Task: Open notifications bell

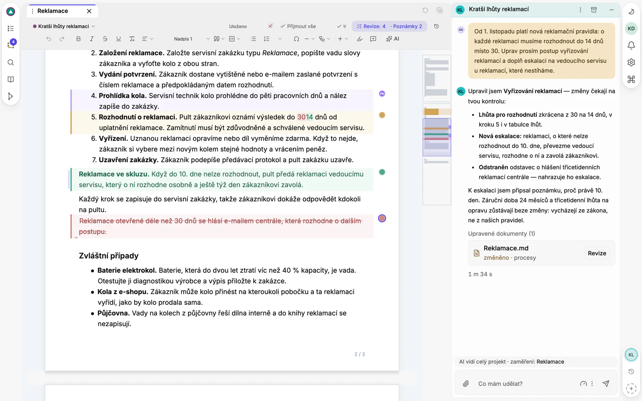Action: (x=631, y=45)
